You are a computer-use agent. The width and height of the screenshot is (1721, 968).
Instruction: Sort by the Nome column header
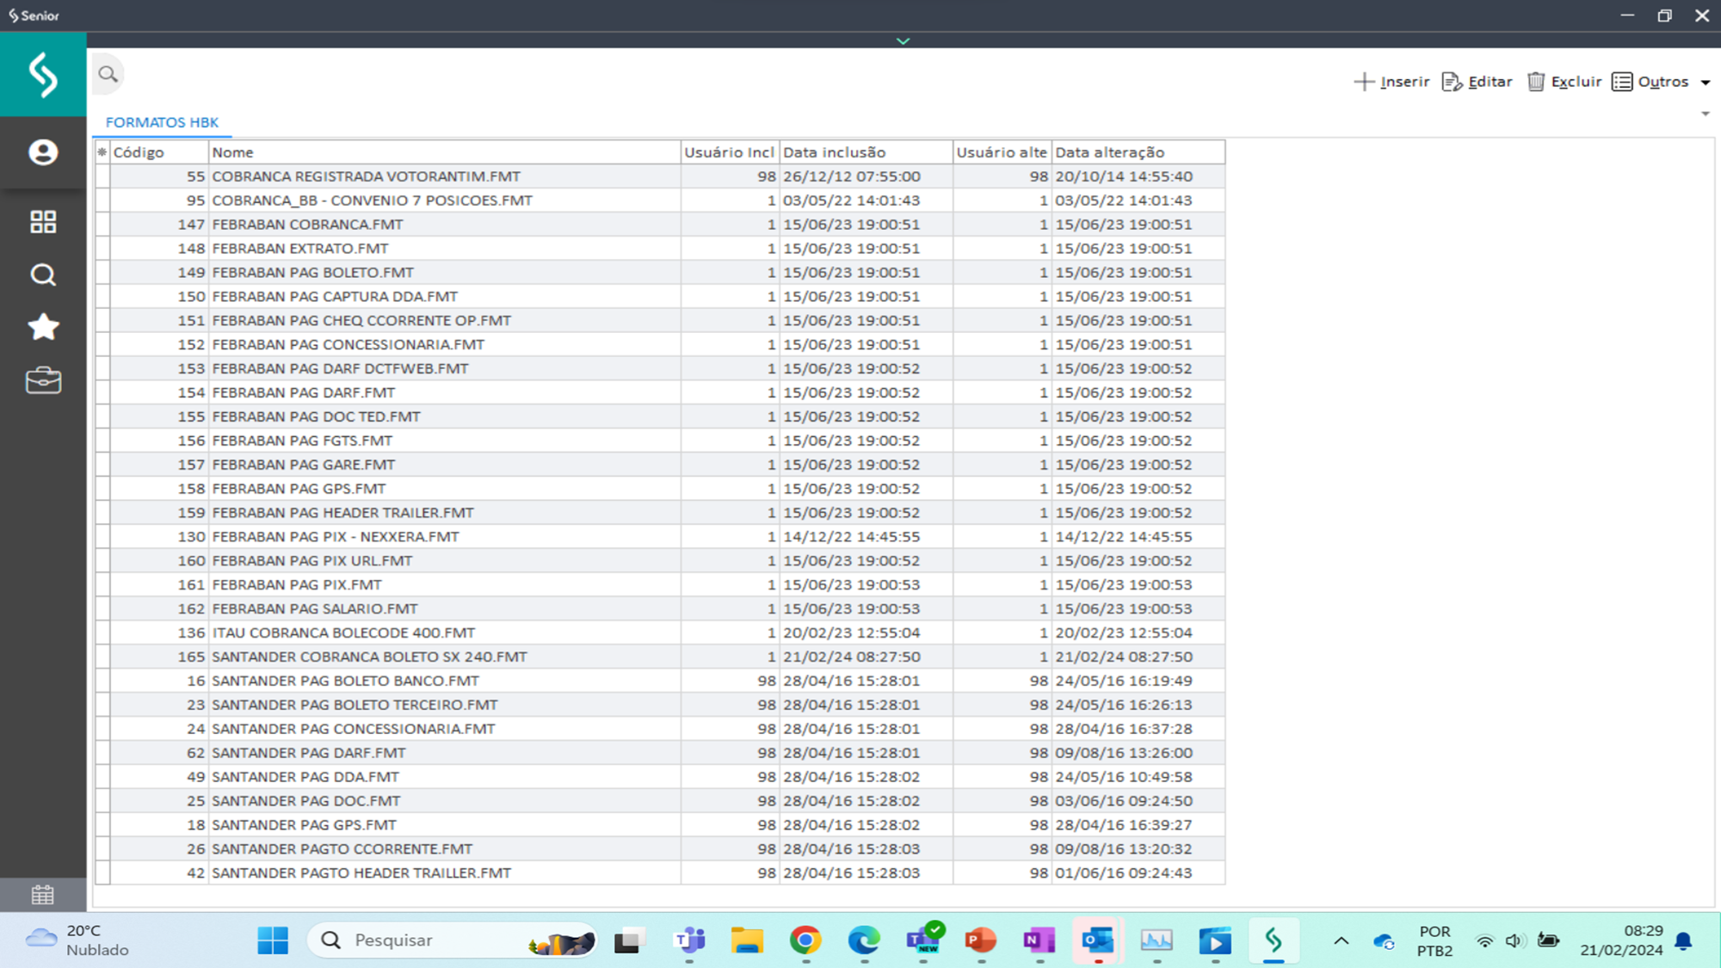(444, 152)
